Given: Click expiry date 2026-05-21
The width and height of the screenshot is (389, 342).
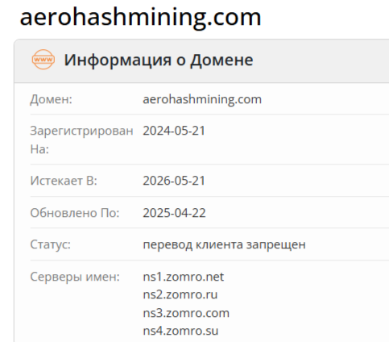Looking at the screenshot, I should coord(174,181).
